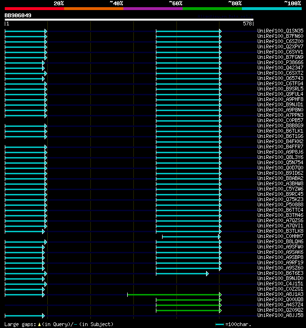The image size is (306, 328).
Task: Select UniRef100_B3TLK8 in the hit list
Action: pos(280,231)
